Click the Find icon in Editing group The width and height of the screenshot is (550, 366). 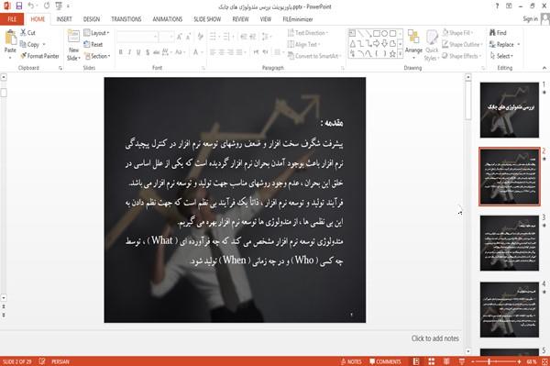(x=498, y=33)
